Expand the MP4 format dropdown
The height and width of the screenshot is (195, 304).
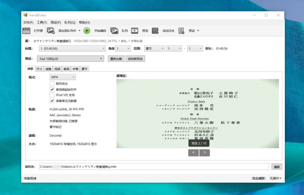click(x=63, y=77)
